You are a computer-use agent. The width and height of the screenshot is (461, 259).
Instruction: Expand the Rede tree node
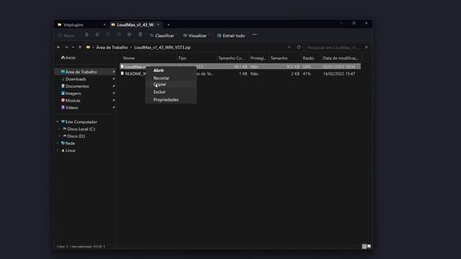coord(58,143)
